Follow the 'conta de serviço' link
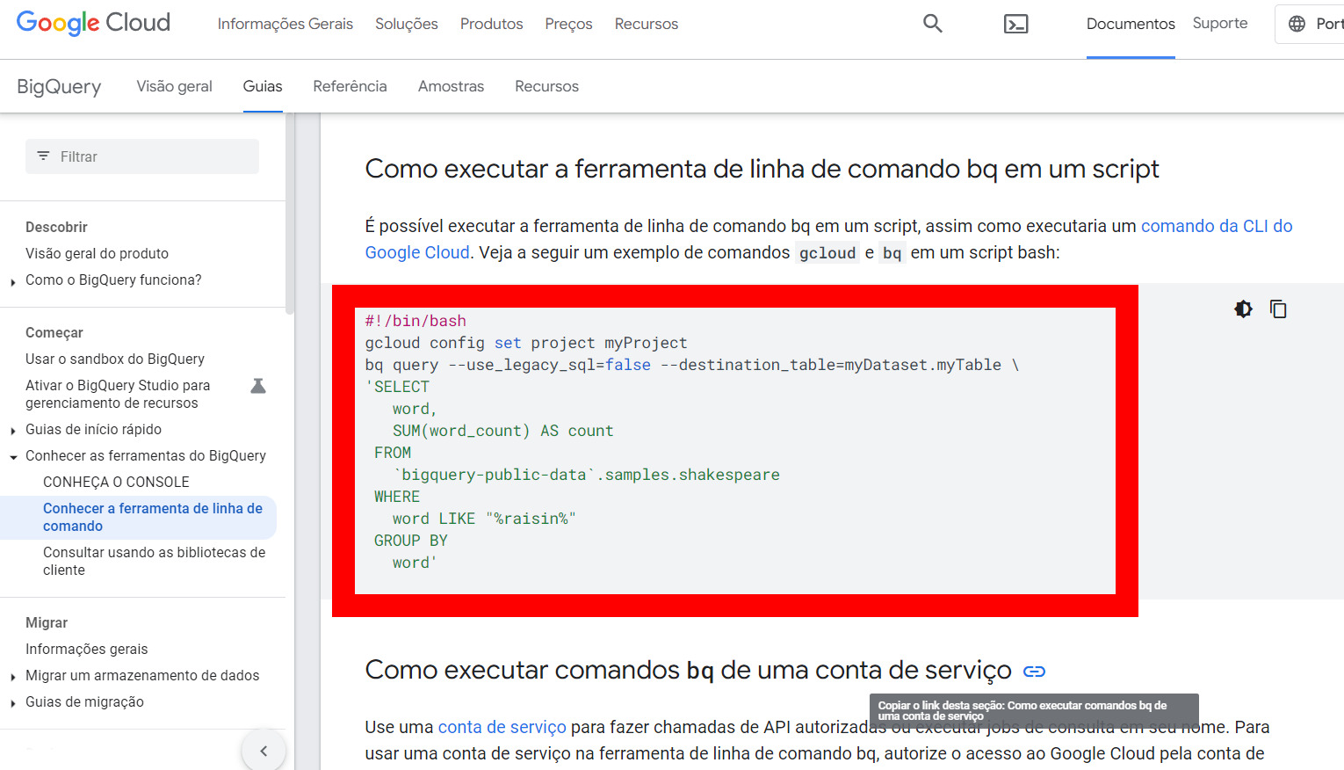The image size is (1344, 770). click(x=502, y=727)
